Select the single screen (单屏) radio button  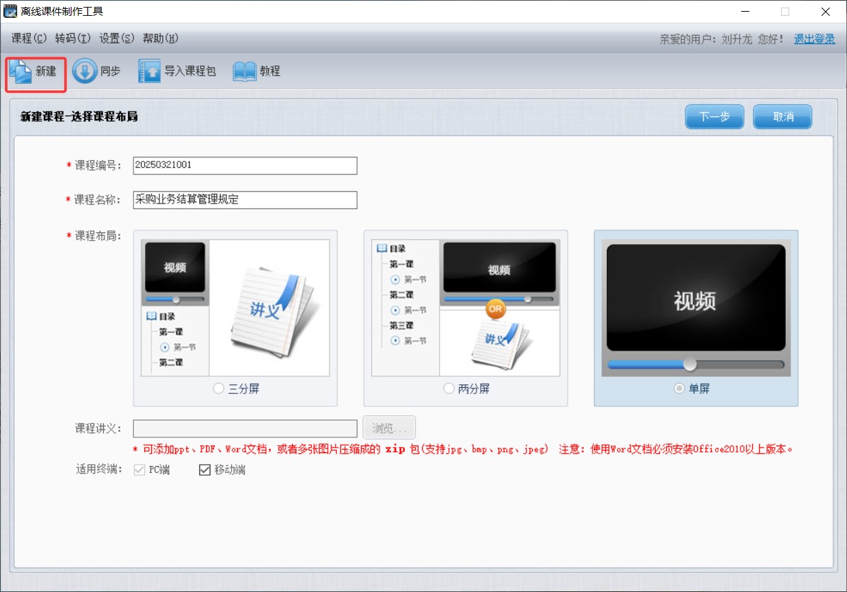[x=680, y=388]
